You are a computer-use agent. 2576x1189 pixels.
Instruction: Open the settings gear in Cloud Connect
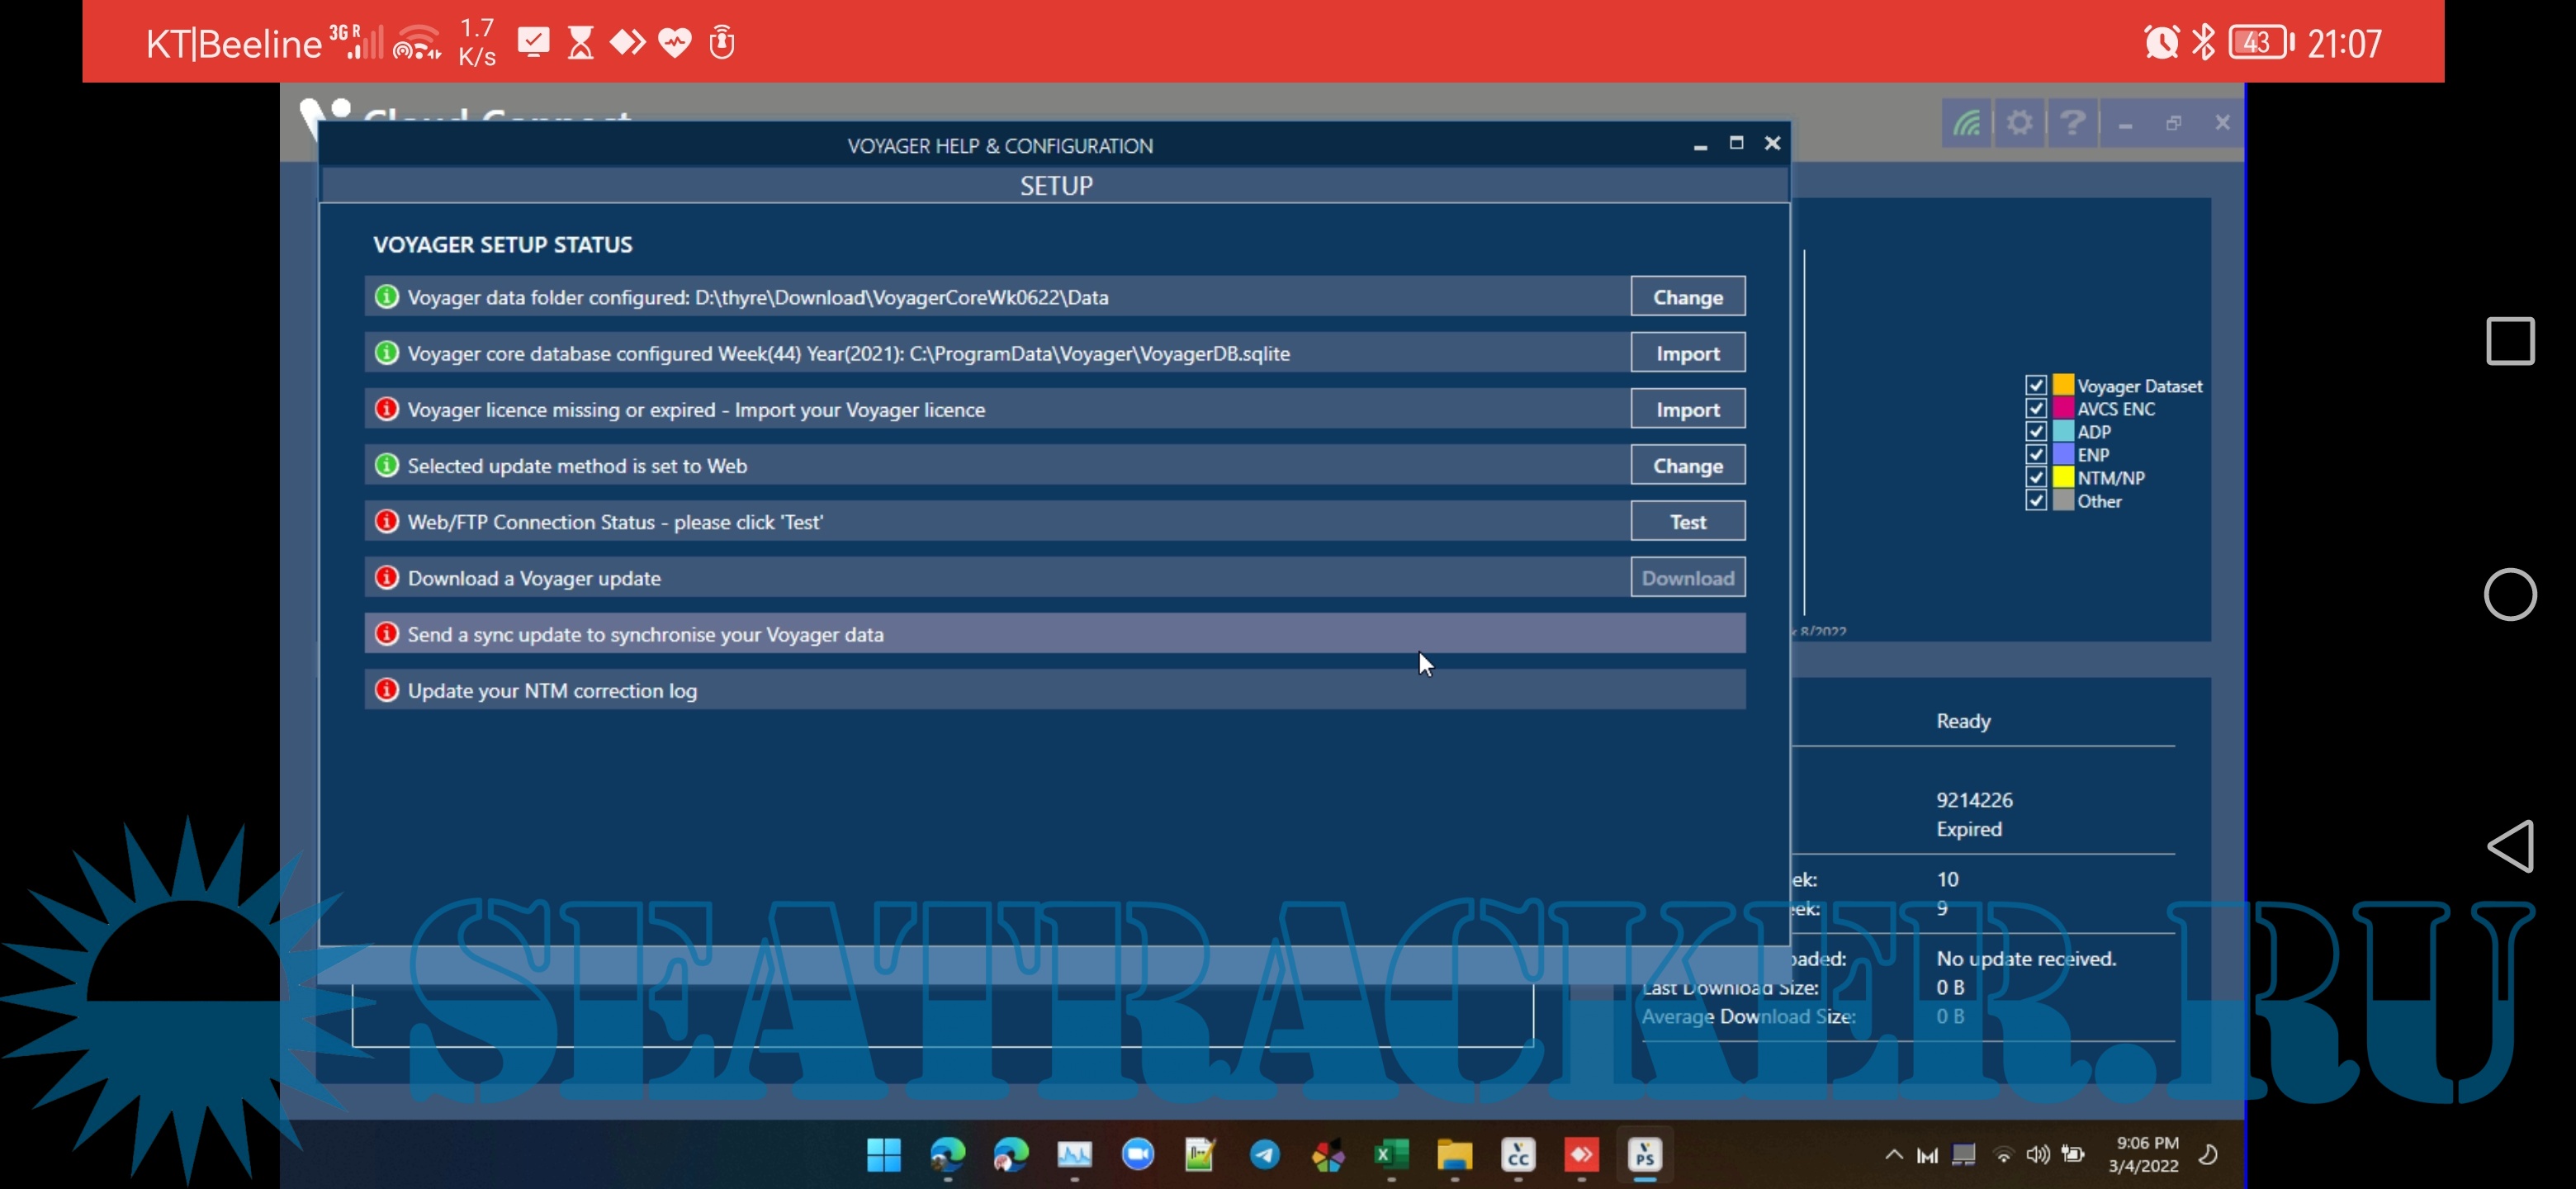(2019, 124)
